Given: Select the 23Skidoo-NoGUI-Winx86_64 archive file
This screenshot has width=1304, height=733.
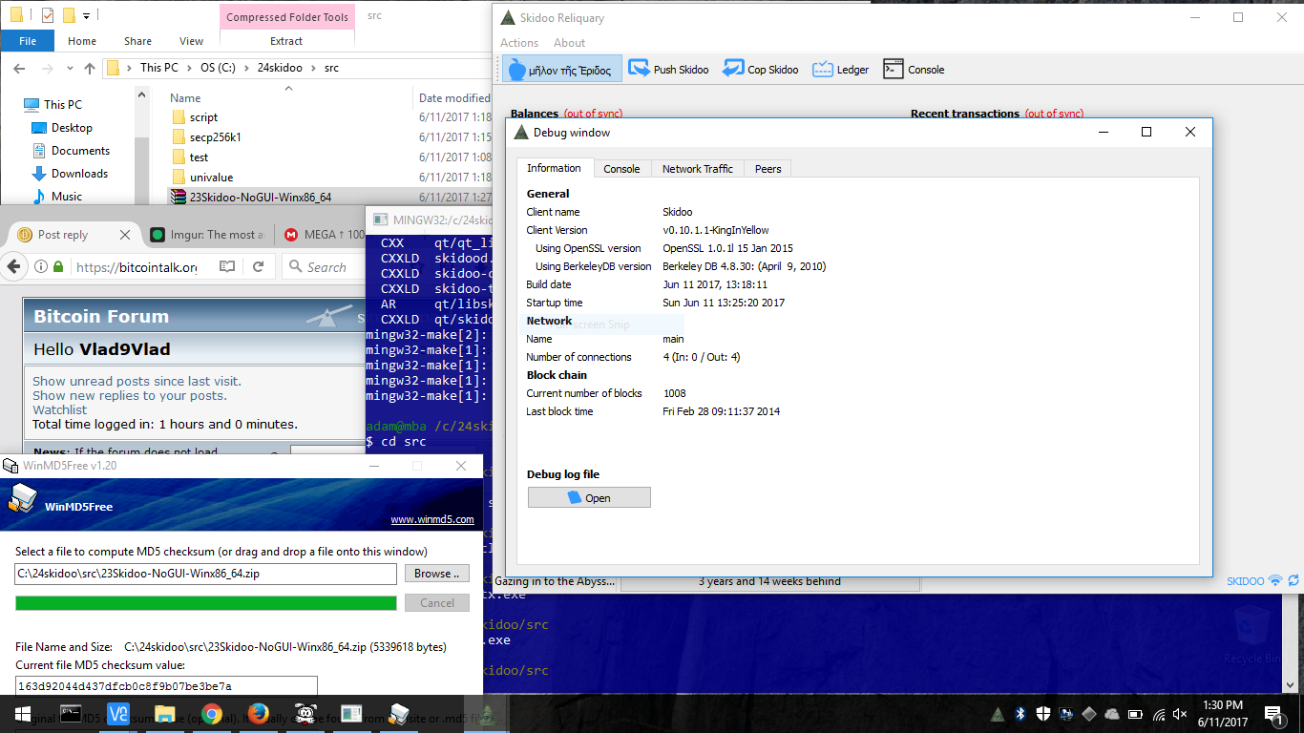Looking at the screenshot, I should 260,198.
